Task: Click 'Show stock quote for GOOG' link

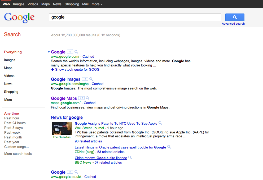Action: pyautogui.click(x=77, y=70)
